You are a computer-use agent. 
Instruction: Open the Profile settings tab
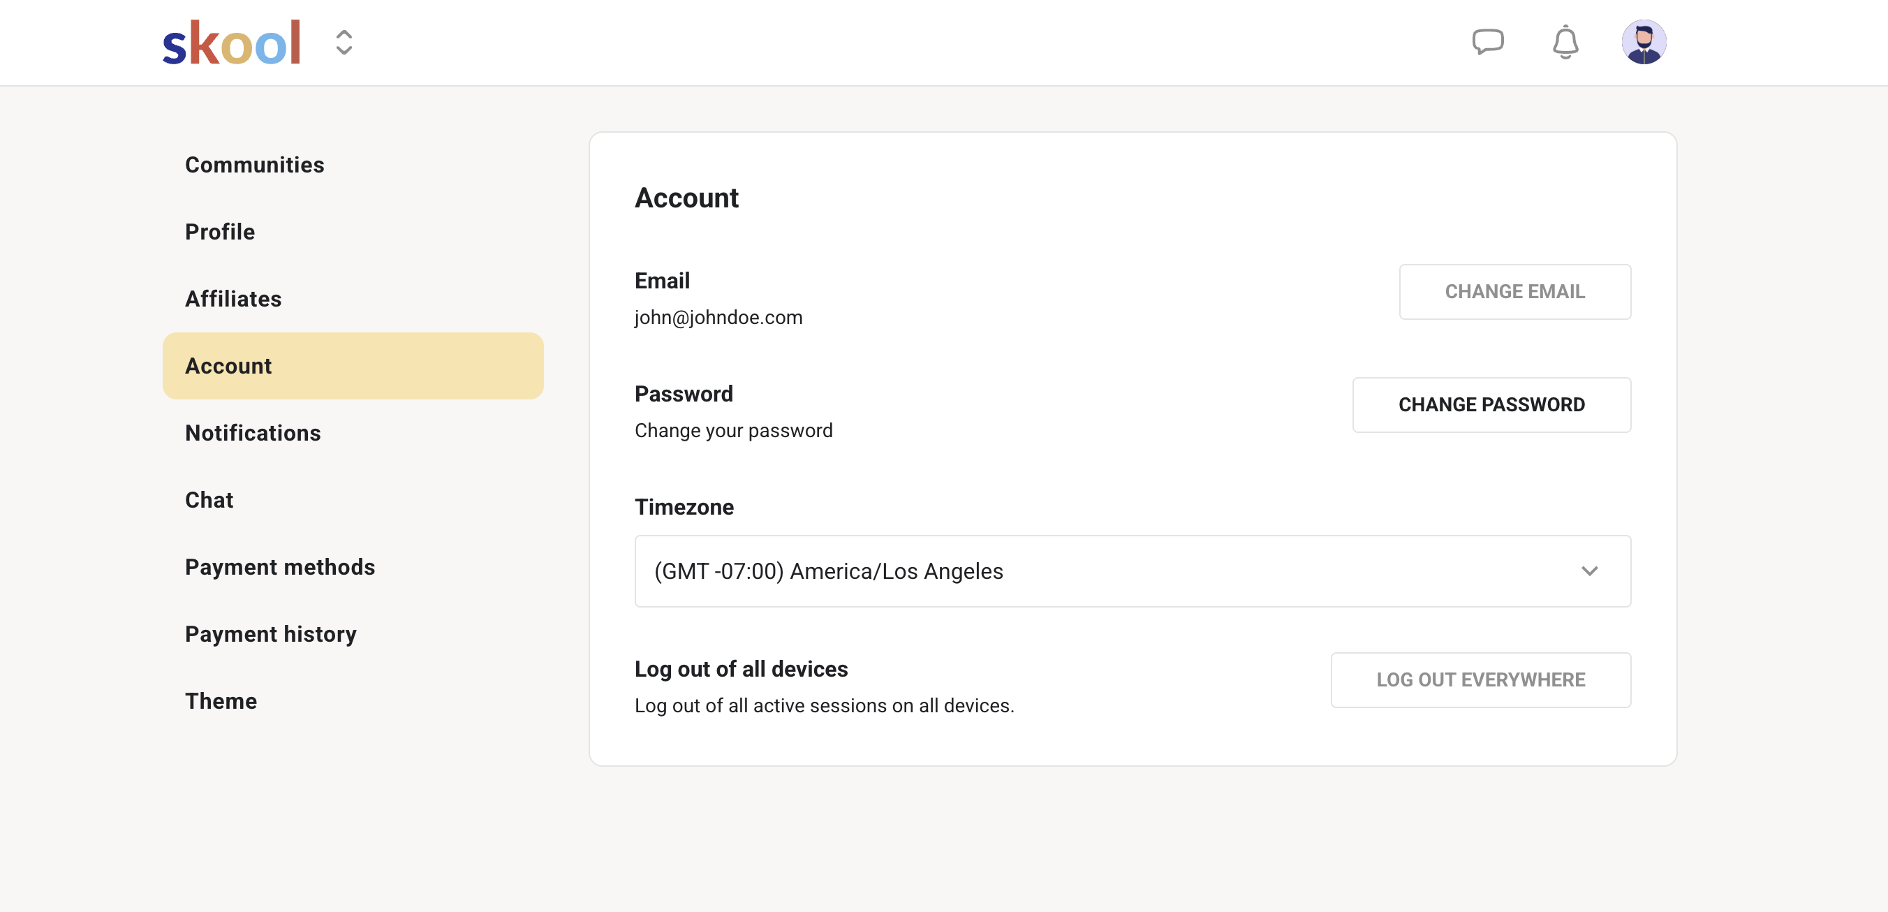pyautogui.click(x=220, y=232)
